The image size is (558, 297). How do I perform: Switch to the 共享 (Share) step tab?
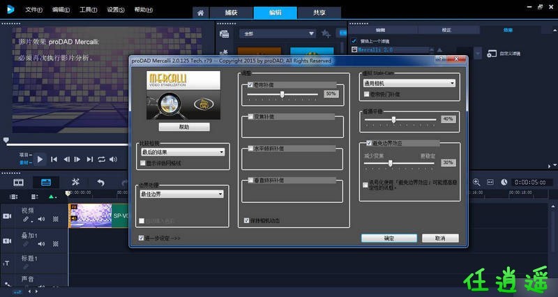click(319, 13)
